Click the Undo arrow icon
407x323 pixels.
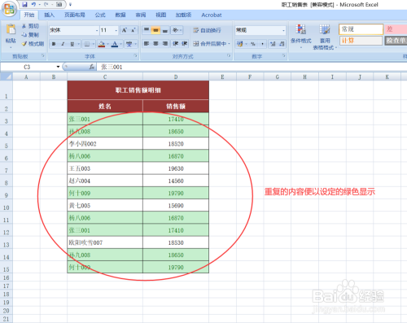tap(33, 4)
